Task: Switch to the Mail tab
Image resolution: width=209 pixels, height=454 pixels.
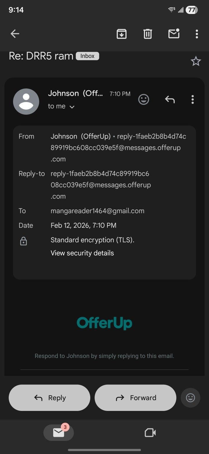Action: pos(59,433)
